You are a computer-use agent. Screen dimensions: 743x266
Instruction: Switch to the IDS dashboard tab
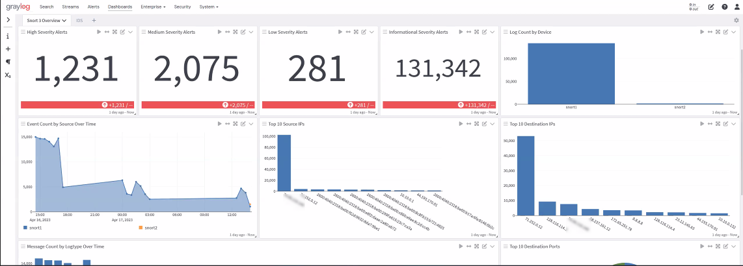click(79, 21)
